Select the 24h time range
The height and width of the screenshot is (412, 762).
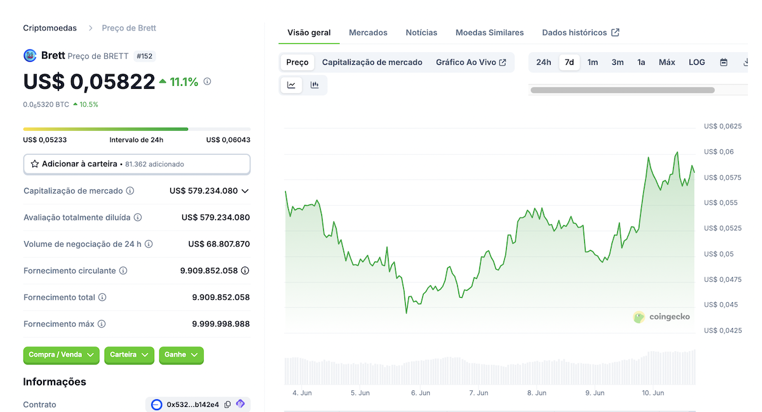544,62
